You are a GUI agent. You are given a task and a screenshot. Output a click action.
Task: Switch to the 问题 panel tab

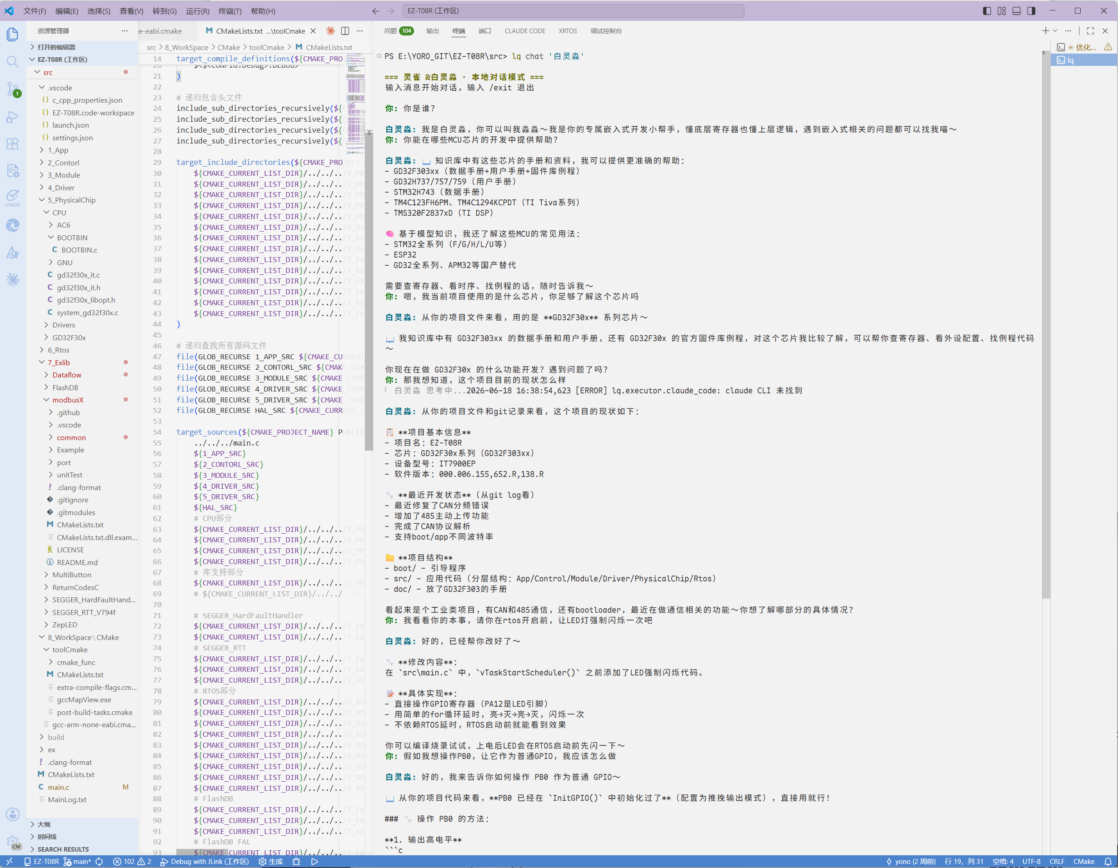tap(399, 31)
